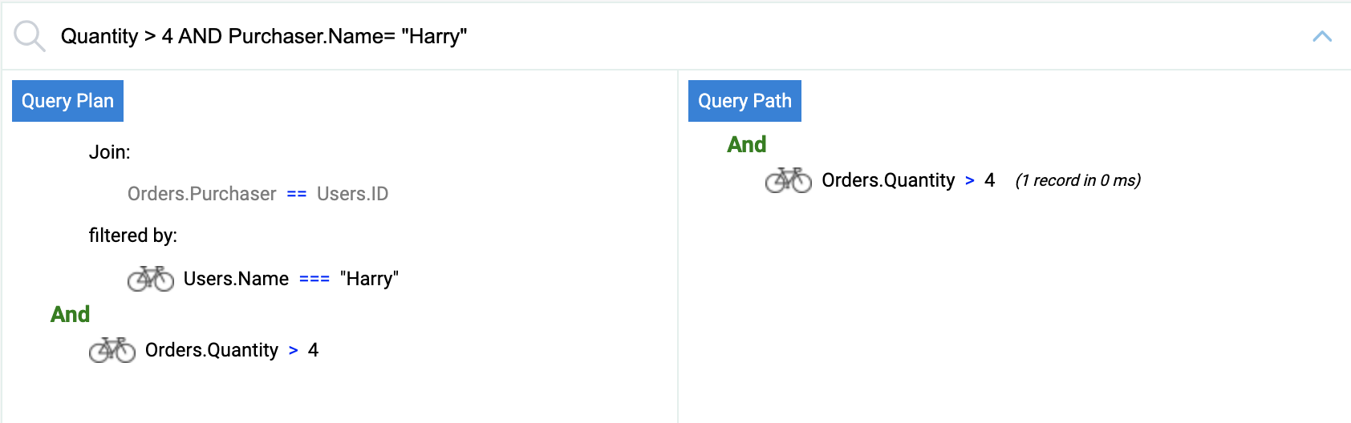Click the bicycle icon beside Orders.Quantity in Query Plan
The height and width of the screenshot is (423, 1351).
pyautogui.click(x=112, y=350)
